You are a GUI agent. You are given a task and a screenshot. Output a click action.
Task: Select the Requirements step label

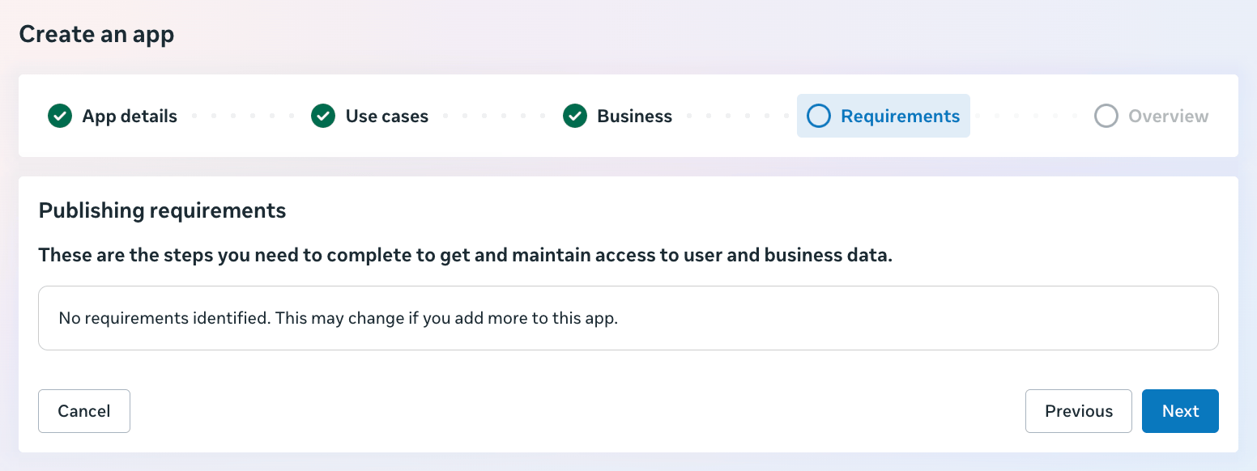click(901, 117)
